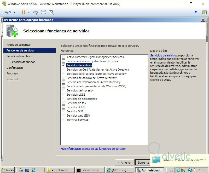Enable Servidor DHCP role

pyautogui.click(x=63, y=107)
